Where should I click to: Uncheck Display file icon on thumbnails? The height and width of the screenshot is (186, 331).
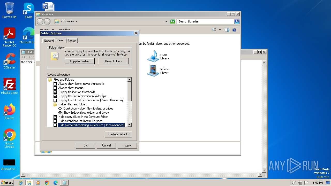[x=55, y=92]
